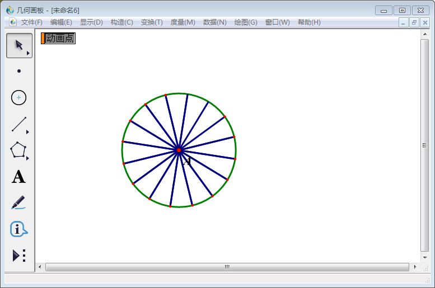
Task: Select the Information tool
Action: pyautogui.click(x=19, y=229)
